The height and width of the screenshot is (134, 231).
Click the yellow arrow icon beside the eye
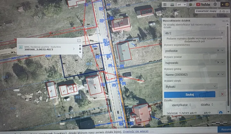coord(222,4)
